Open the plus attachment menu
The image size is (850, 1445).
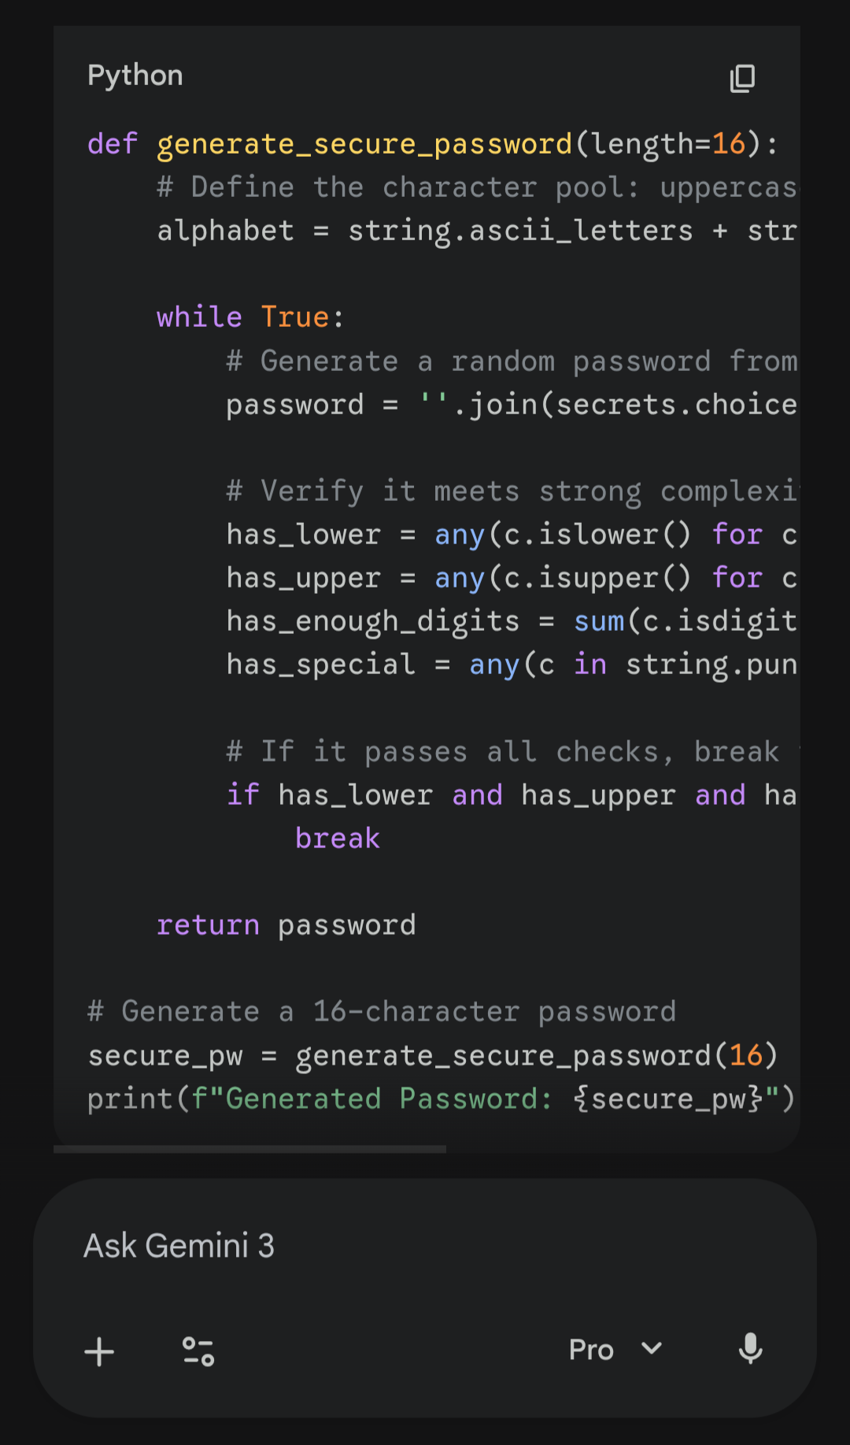point(99,1351)
